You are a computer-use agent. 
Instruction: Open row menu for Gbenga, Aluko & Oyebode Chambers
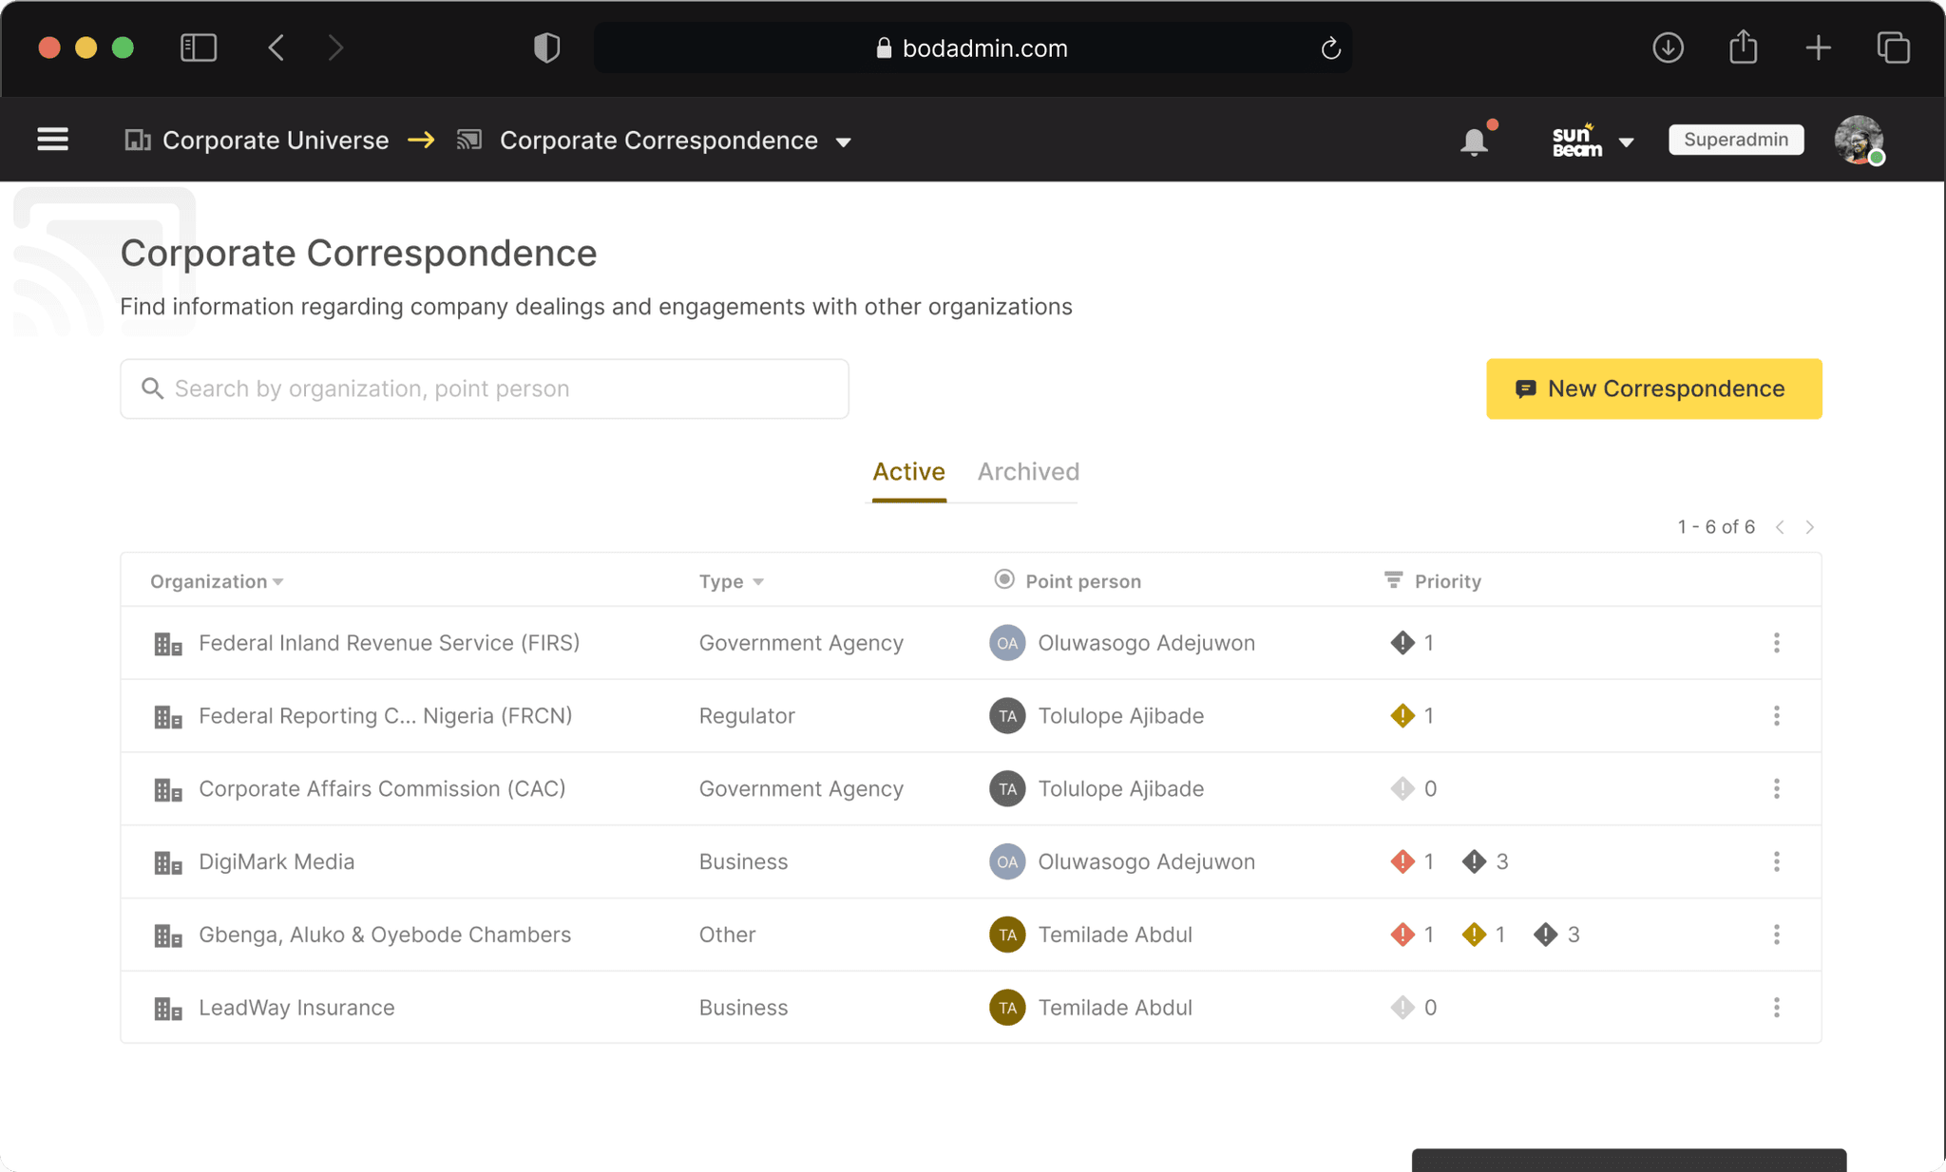point(1776,935)
